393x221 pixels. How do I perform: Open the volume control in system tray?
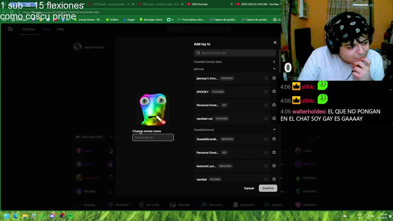click(x=372, y=216)
